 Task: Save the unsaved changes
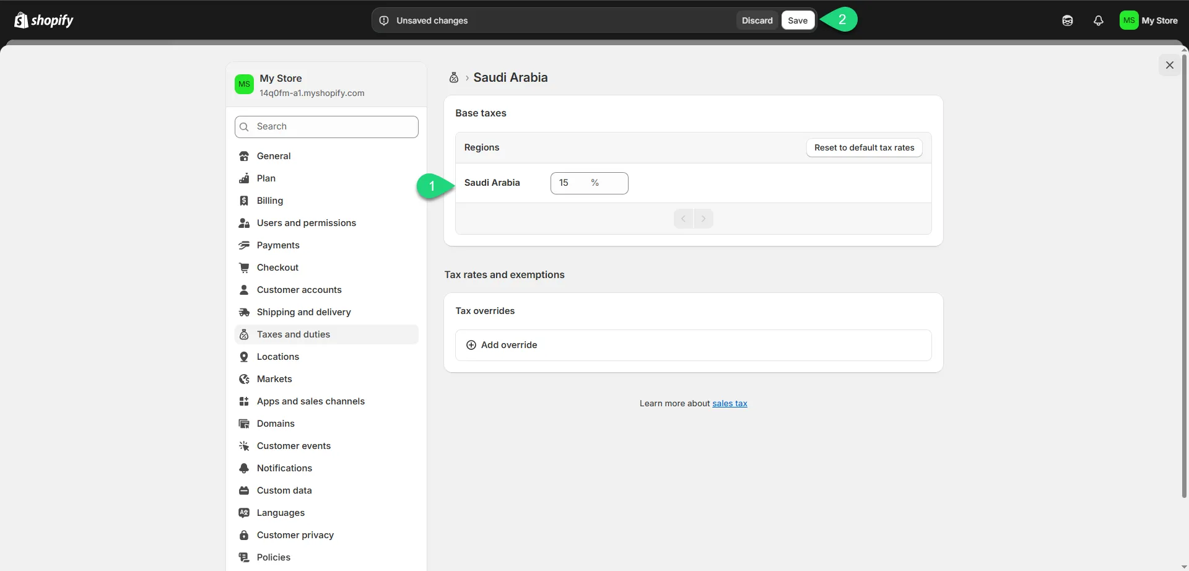[x=798, y=20]
